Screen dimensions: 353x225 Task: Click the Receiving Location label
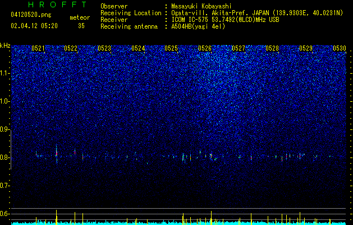click(x=131, y=13)
